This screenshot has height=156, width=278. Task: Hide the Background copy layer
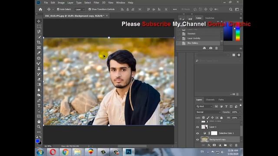pos(198,140)
